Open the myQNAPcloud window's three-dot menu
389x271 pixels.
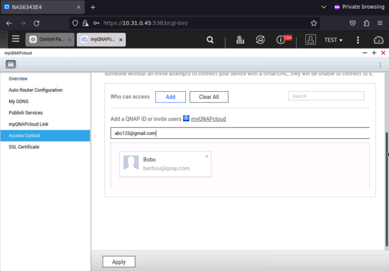point(380,64)
